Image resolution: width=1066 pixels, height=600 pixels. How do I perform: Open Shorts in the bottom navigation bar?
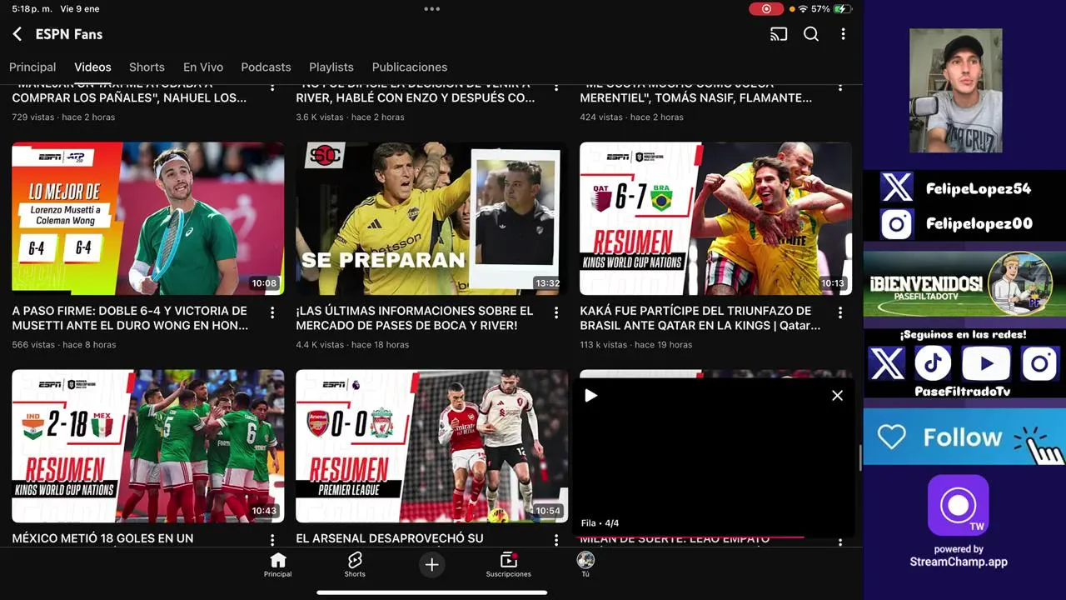[x=355, y=565]
